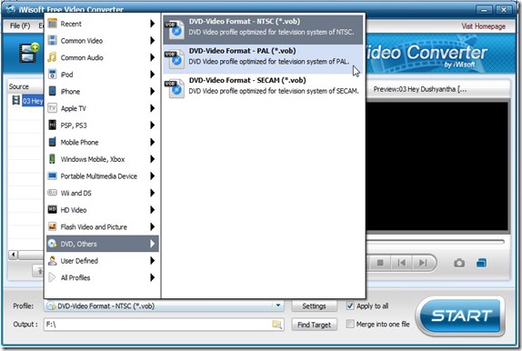The width and height of the screenshot is (522, 351).
Task: Follow the Visit Homepage link
Action: coord(483,26)
